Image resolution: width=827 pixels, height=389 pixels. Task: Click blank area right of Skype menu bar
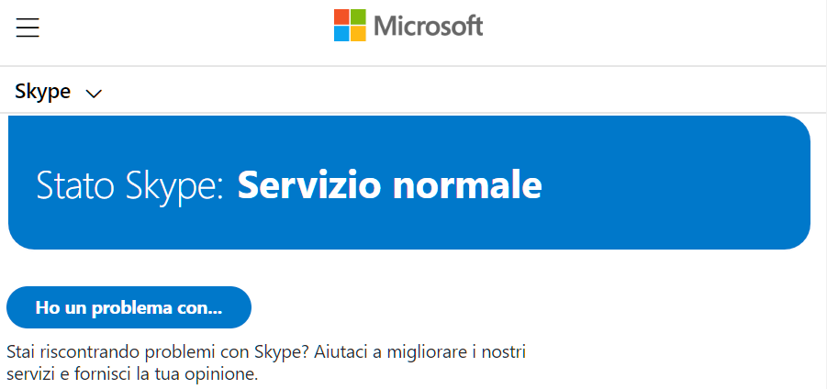[x=459, y=92]
